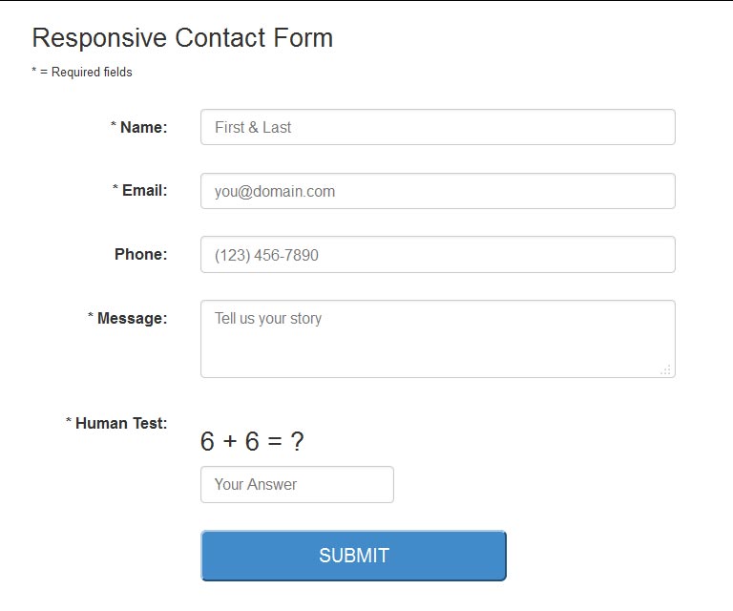Screen dimensions: 733x611
Task: Click the asterisk beside the Name label
Action: click(114, 126)
